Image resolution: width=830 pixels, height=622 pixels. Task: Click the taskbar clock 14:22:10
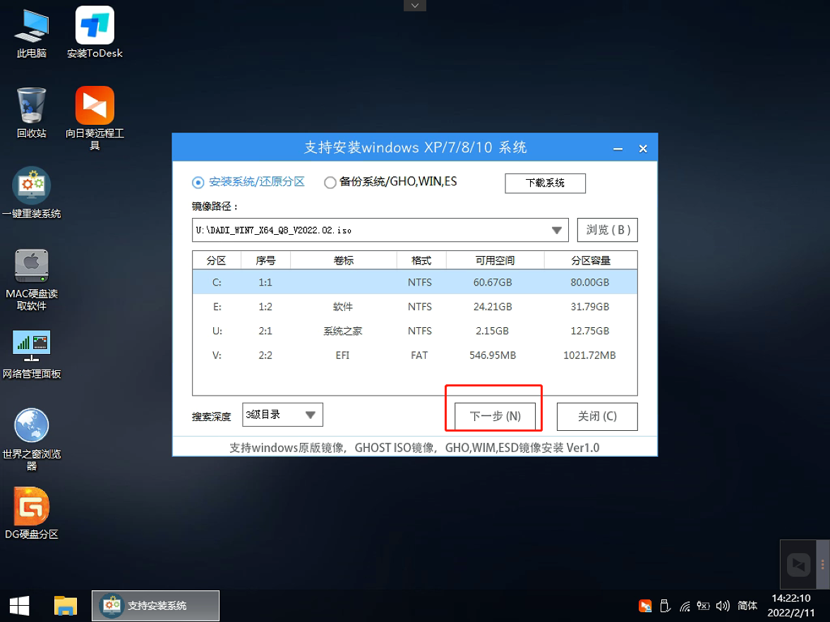pyautogui.click(x=790, y=598)
